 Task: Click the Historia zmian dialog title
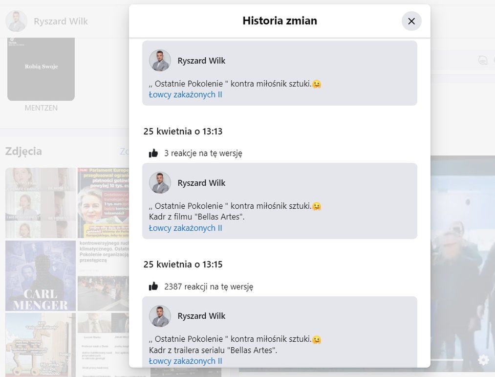click(x=280, y=21)
